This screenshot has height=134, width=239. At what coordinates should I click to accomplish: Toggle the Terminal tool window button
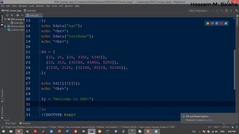click(x=25, y=123)
